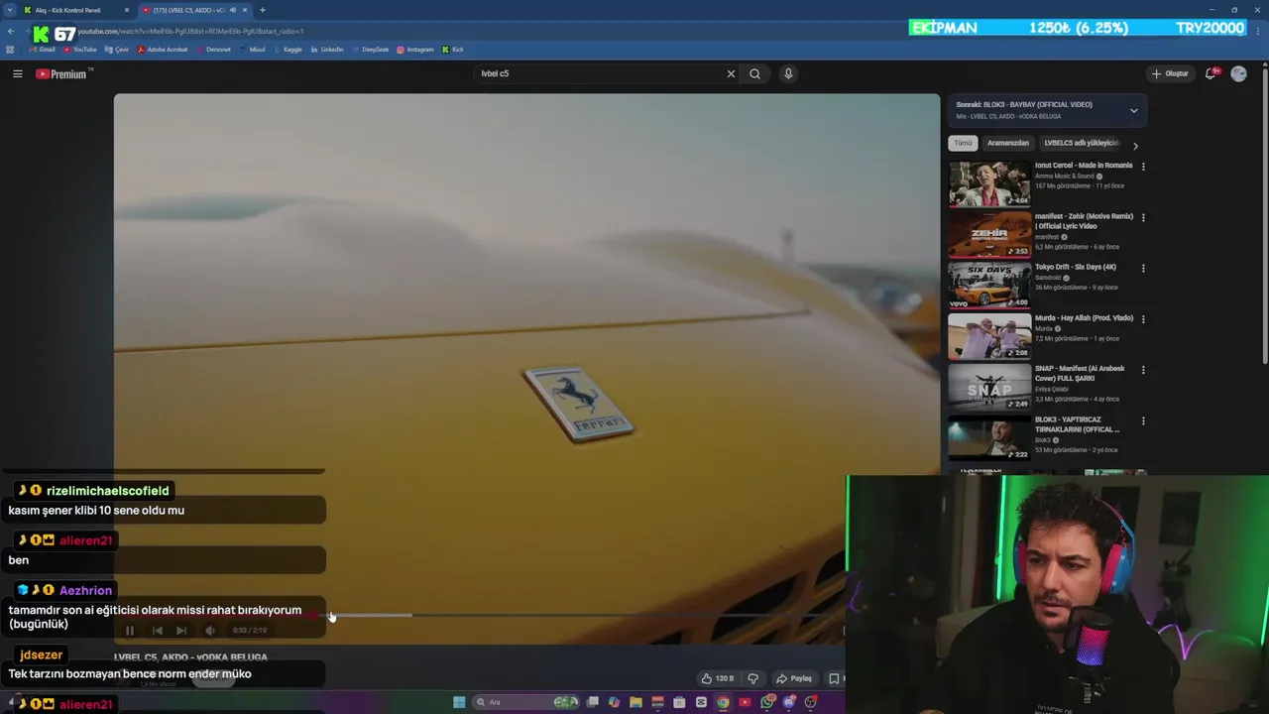The height and width of the screenshot is (714, 1269).
Task: Open manifest Zehir Motive Remix thumbnail
Action: click(989, 234)
